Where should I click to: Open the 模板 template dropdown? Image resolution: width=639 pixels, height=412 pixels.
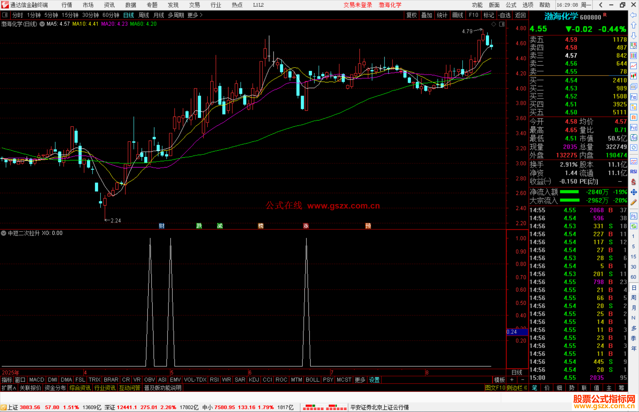(499, 380)
